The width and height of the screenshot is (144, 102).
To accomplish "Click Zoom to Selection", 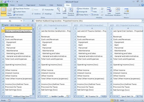I will tap(71, 12).
